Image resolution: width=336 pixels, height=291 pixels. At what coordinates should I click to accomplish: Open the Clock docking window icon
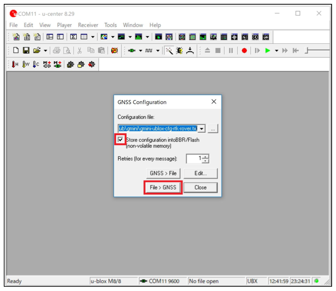pyautogui.click(x=255, y=37)
